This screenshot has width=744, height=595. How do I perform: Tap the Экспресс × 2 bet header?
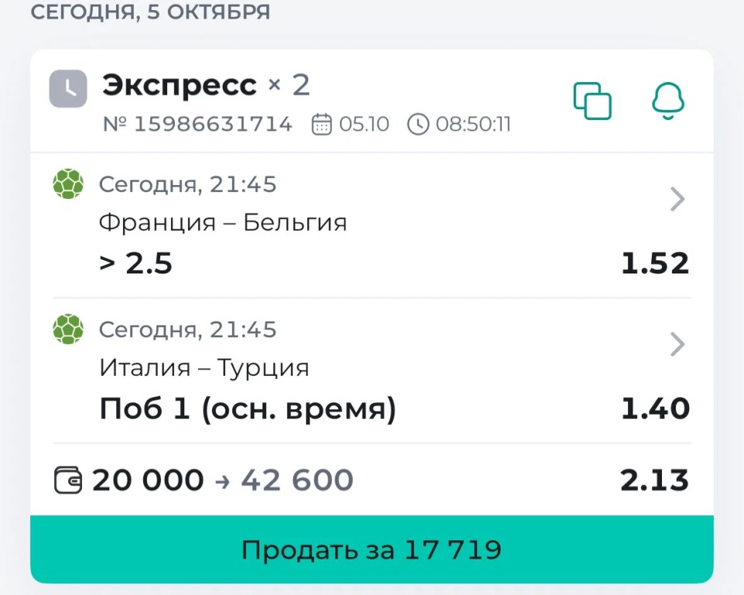(x=206, y=85)
